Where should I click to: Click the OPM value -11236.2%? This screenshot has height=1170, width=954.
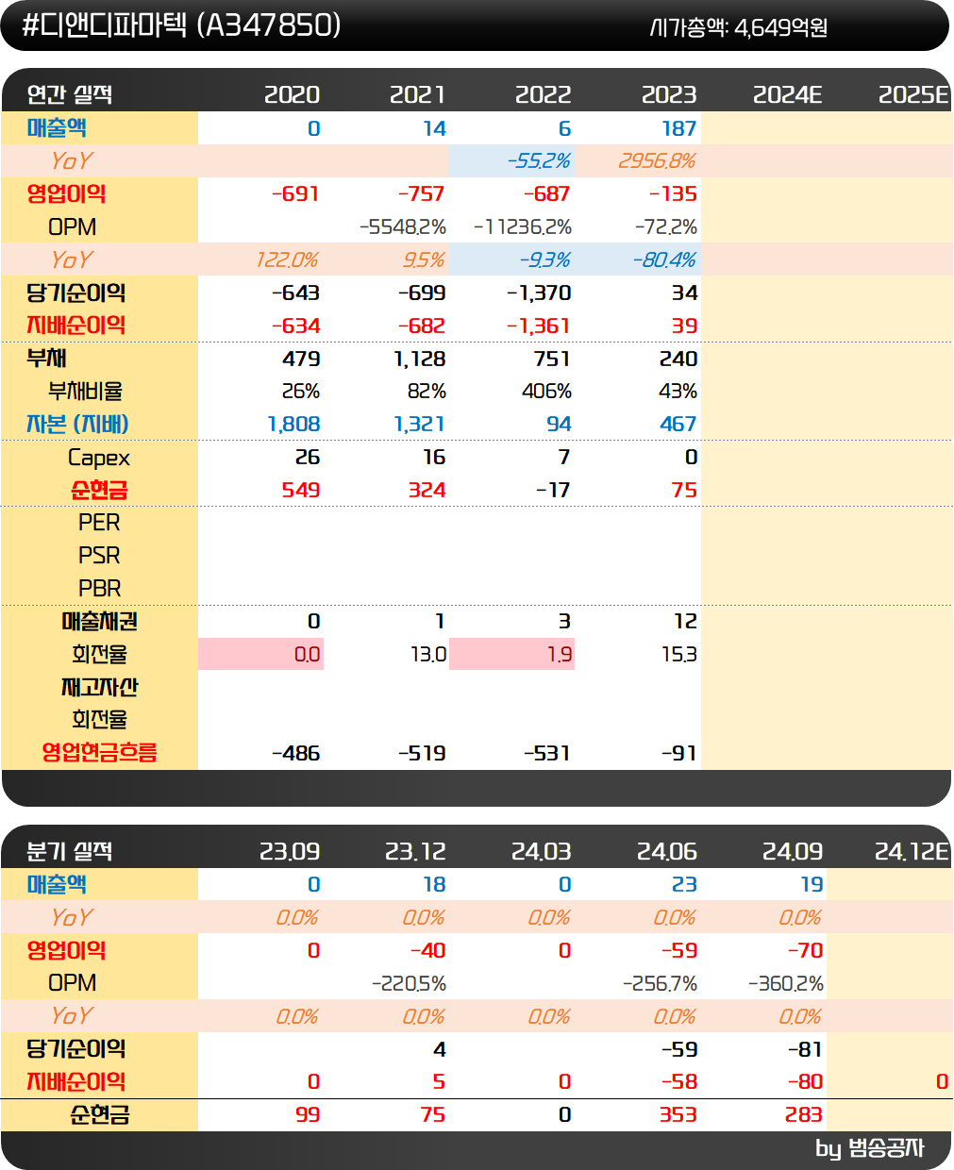(x=523, y=227)
